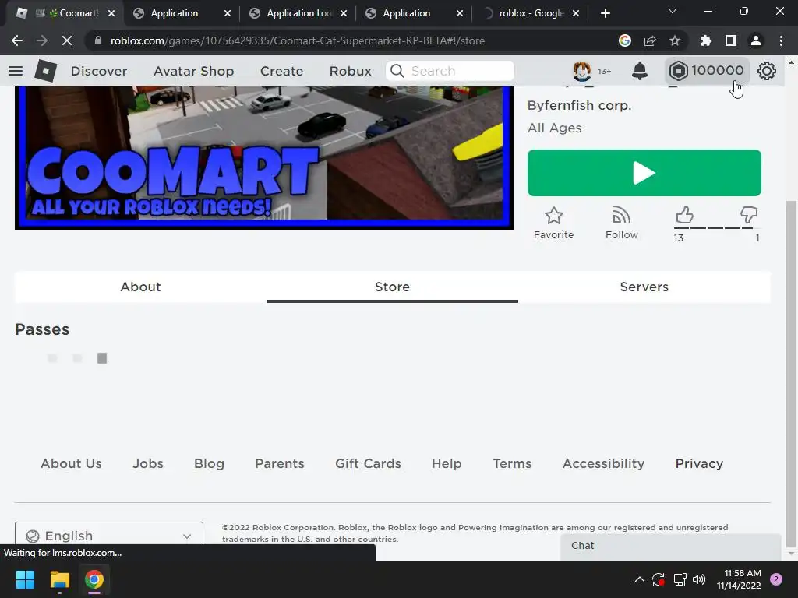Open a new browser tab
Viewport: 798px width, 598px height.
coord(605,13)
